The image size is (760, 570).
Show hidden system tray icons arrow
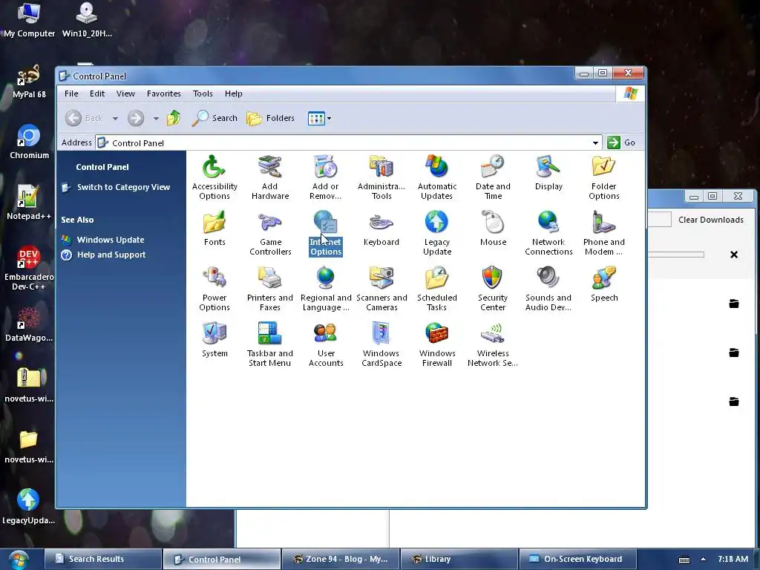(703, 559)
